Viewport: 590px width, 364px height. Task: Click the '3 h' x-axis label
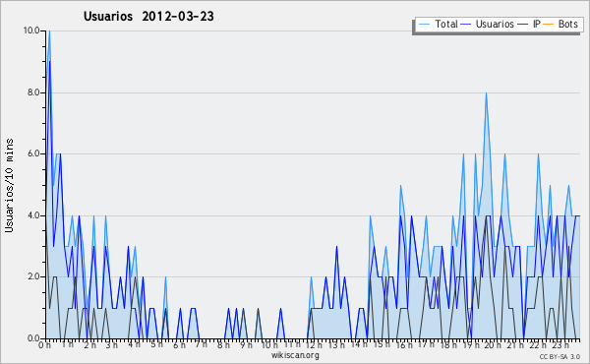pyautogui.click(x=112, y=344)
